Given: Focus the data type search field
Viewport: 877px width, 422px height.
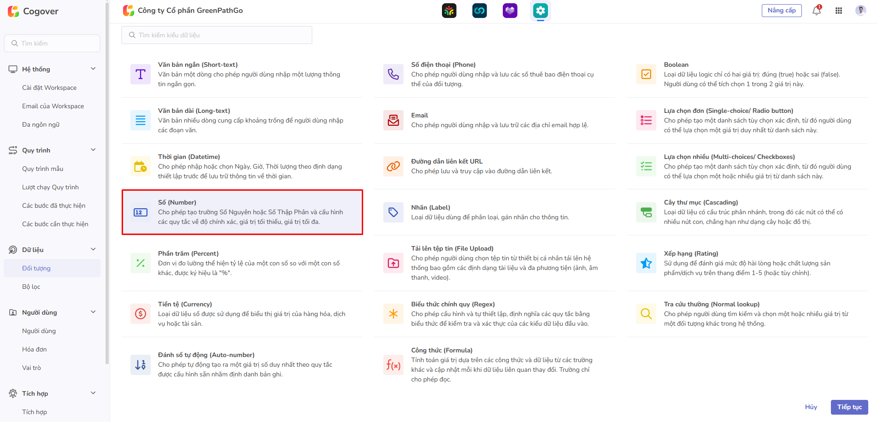Looking at the screenshot, I should 217,35.
